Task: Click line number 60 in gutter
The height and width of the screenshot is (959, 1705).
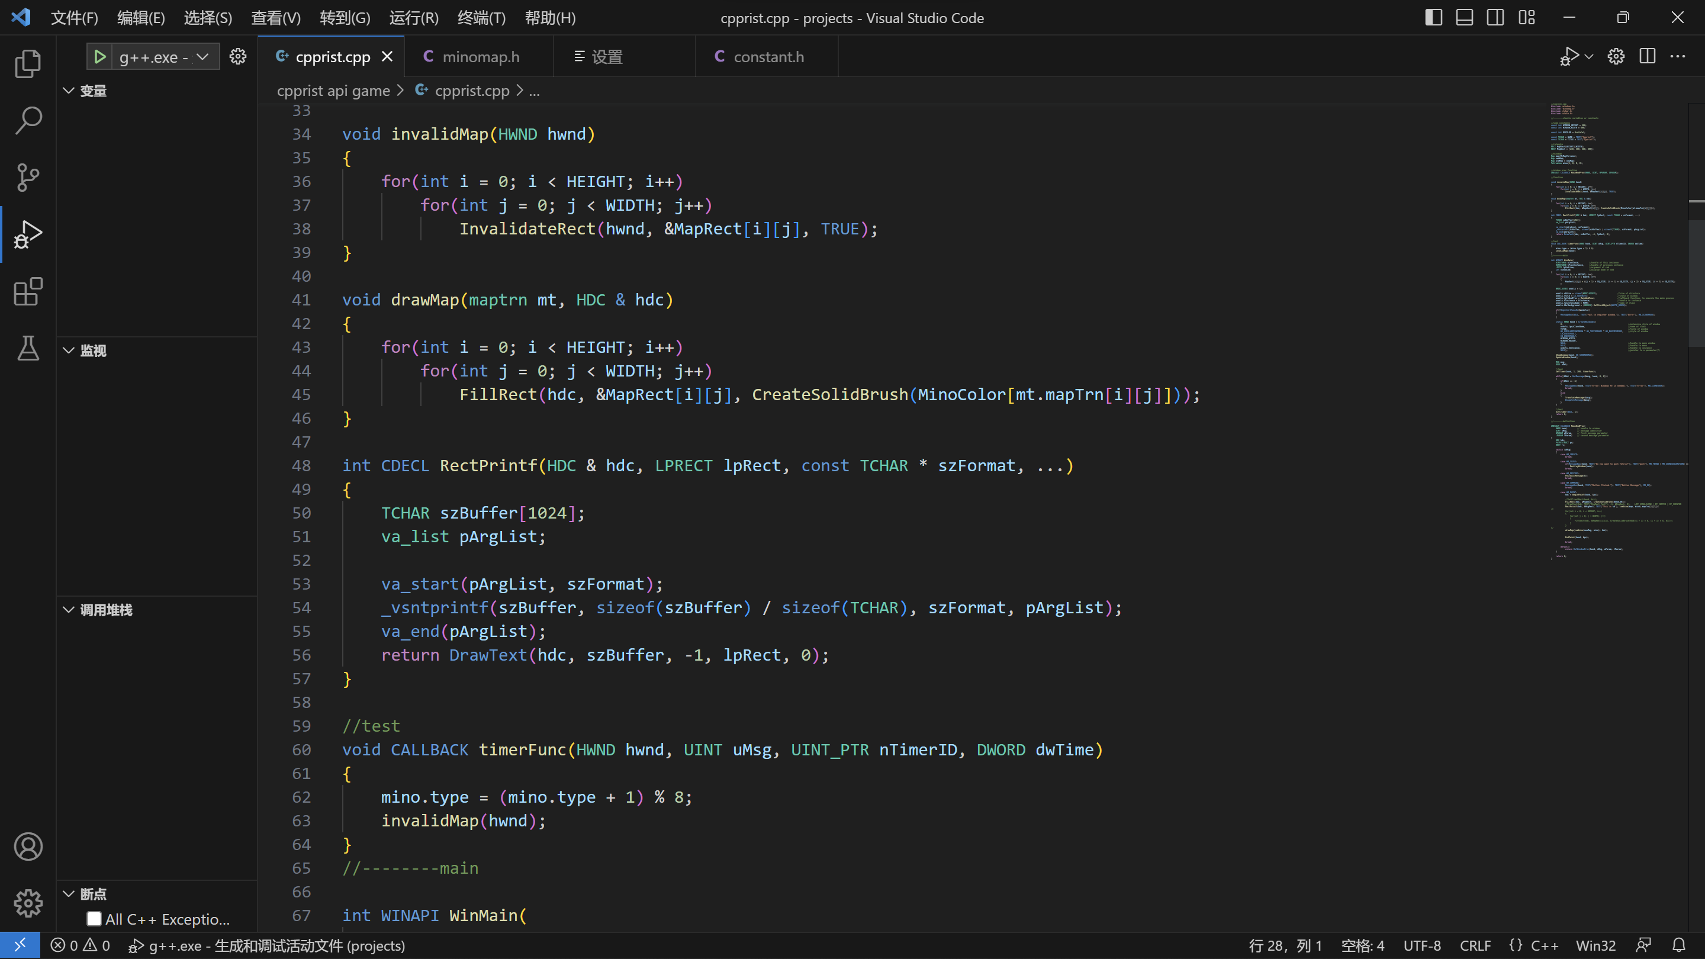Action: point(301,750)
